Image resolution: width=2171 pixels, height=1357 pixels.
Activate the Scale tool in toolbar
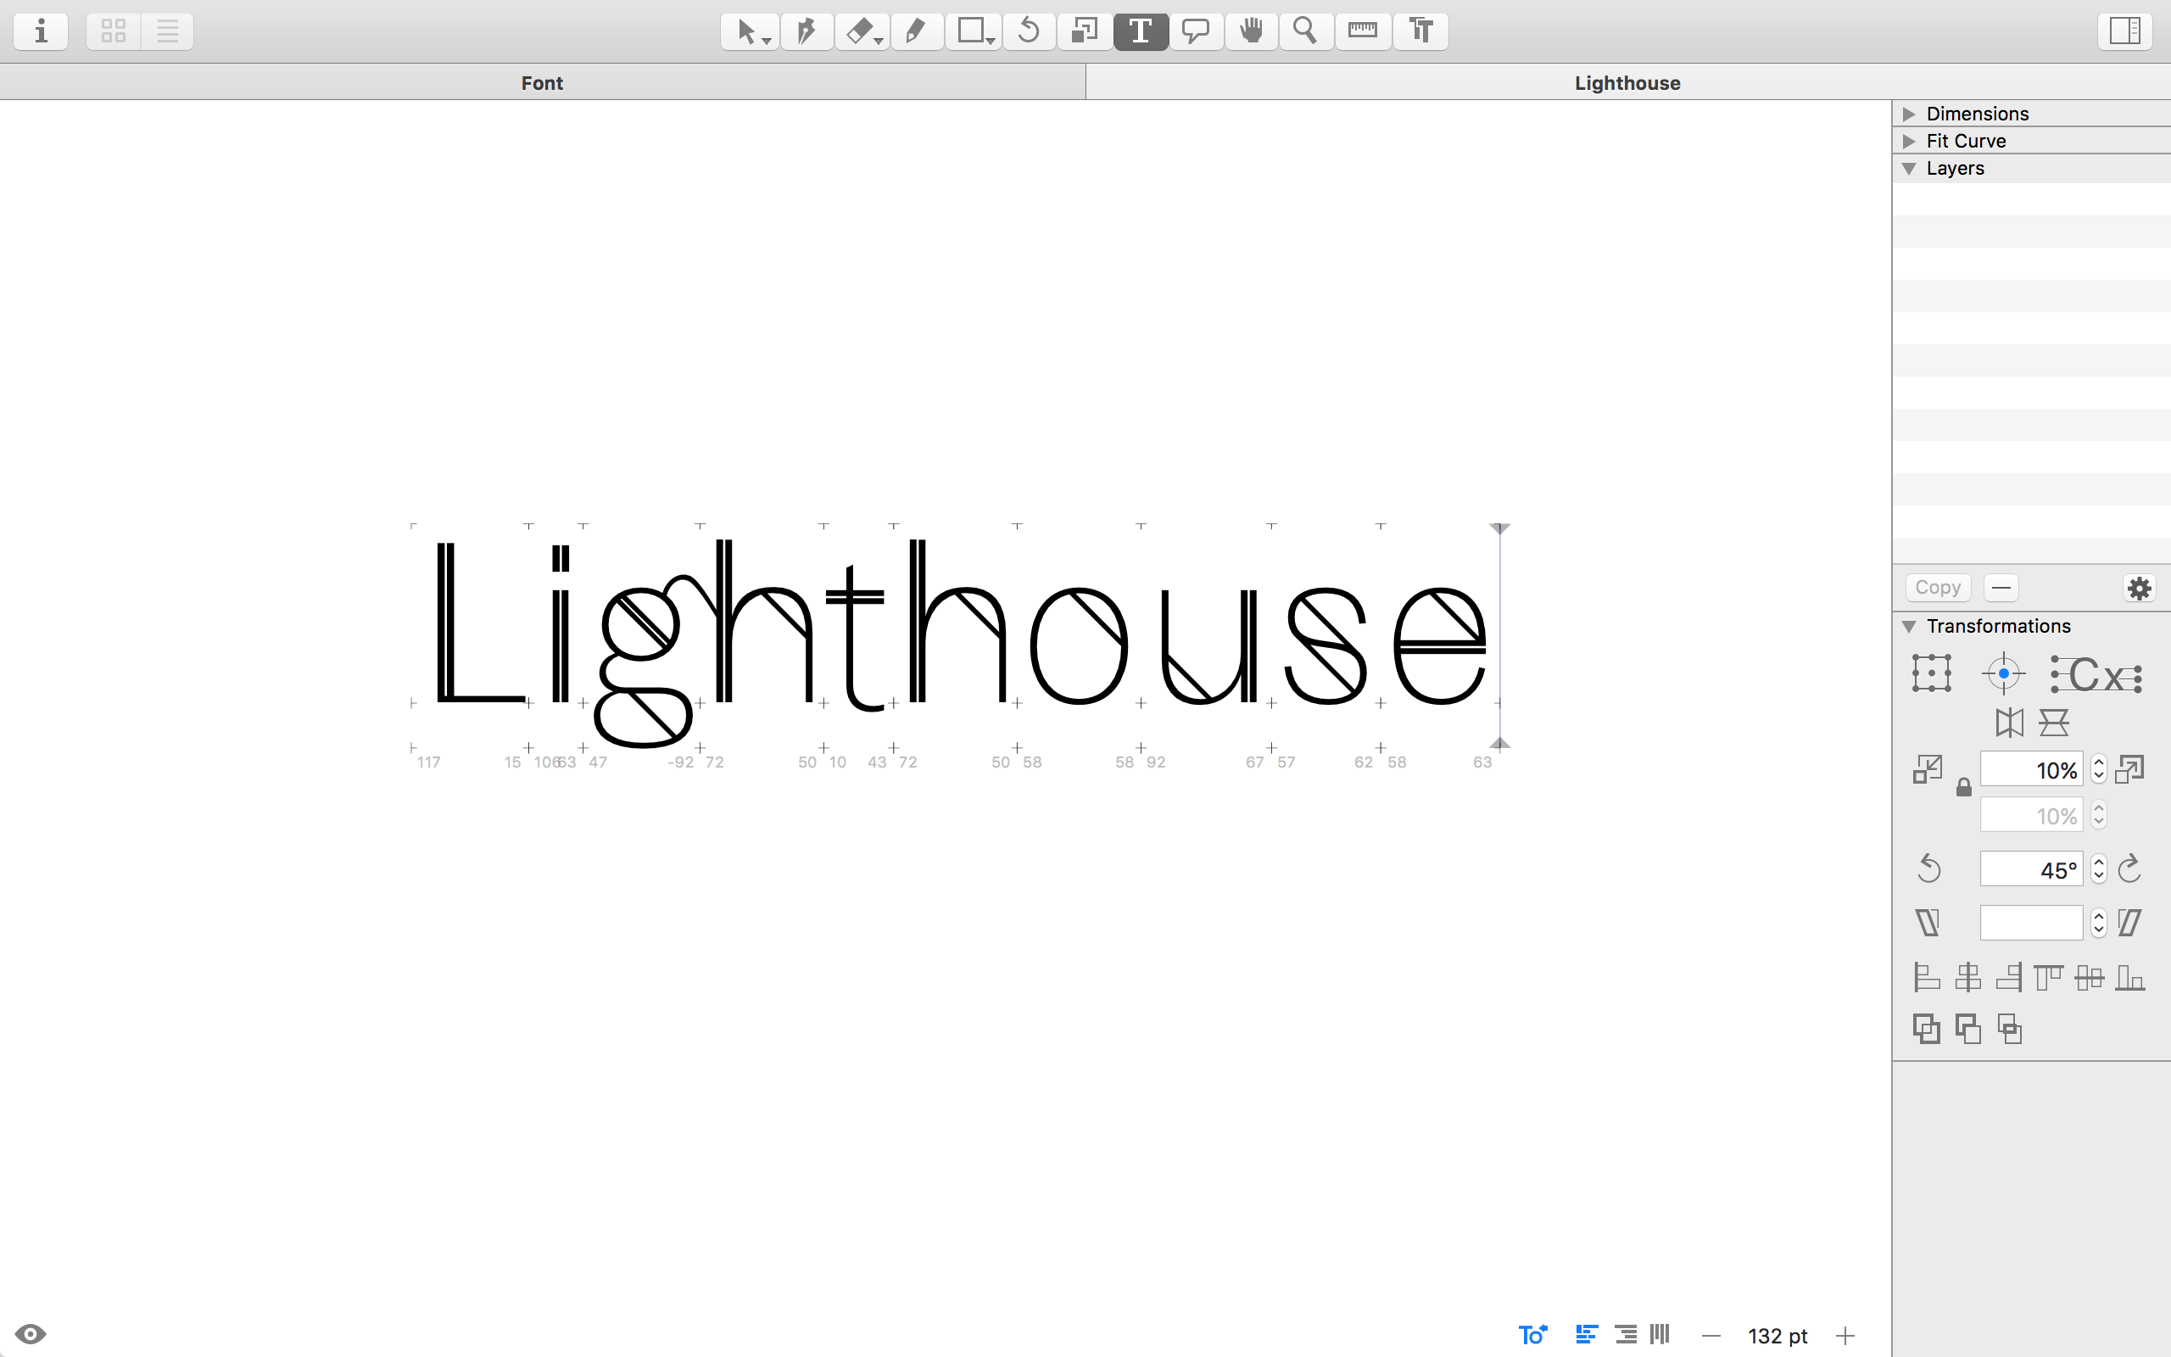(x=1085, y=31)
